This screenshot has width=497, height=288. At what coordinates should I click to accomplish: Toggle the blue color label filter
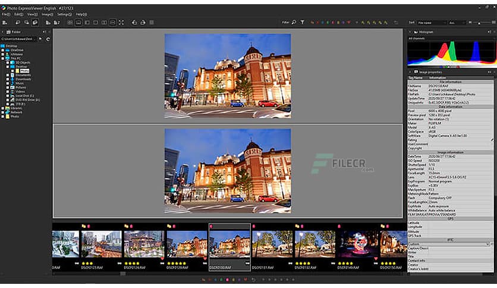coord(322,23)
